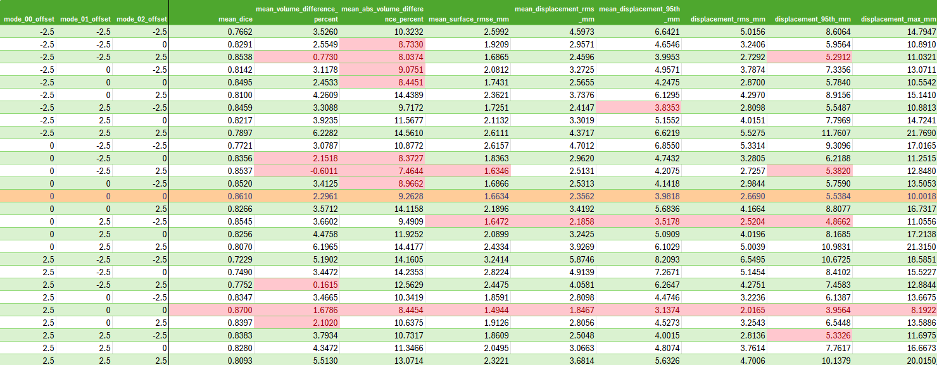Click the displacement_max cell 21.7690
This screenshot has width=937, height=365.
click(894, 133)
